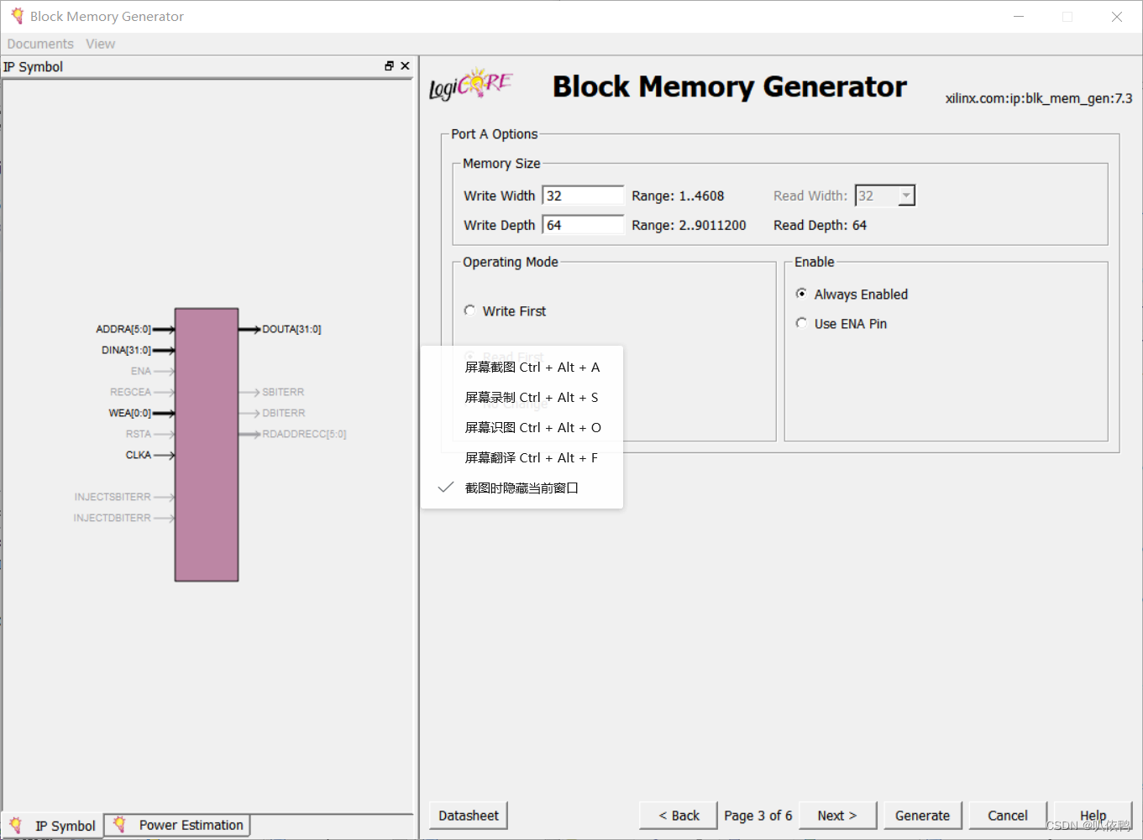Screen dimensions: 1143x840
Task: Click the DINA[31:0] port label
Action: pyautogui.click(x=127, y=350)
